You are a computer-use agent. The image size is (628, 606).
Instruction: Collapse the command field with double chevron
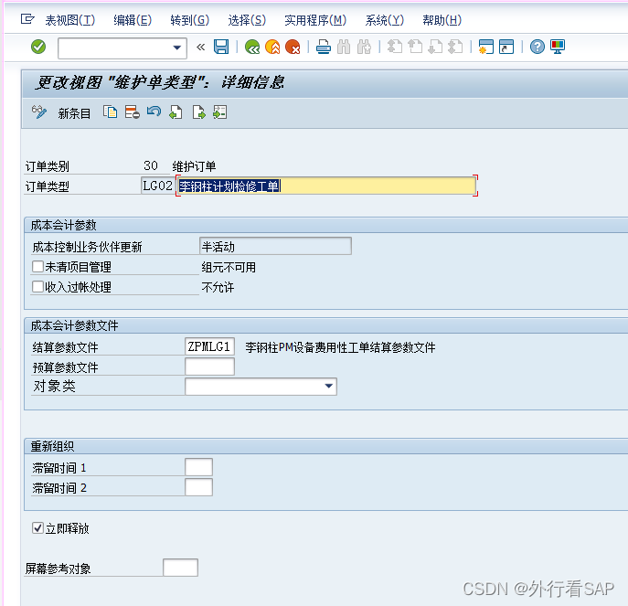pos(201,48)
